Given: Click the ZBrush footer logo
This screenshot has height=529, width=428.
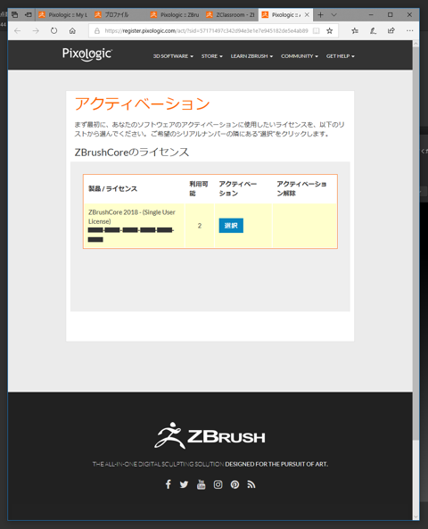Looking at the screenshot, I should (210, 436).
